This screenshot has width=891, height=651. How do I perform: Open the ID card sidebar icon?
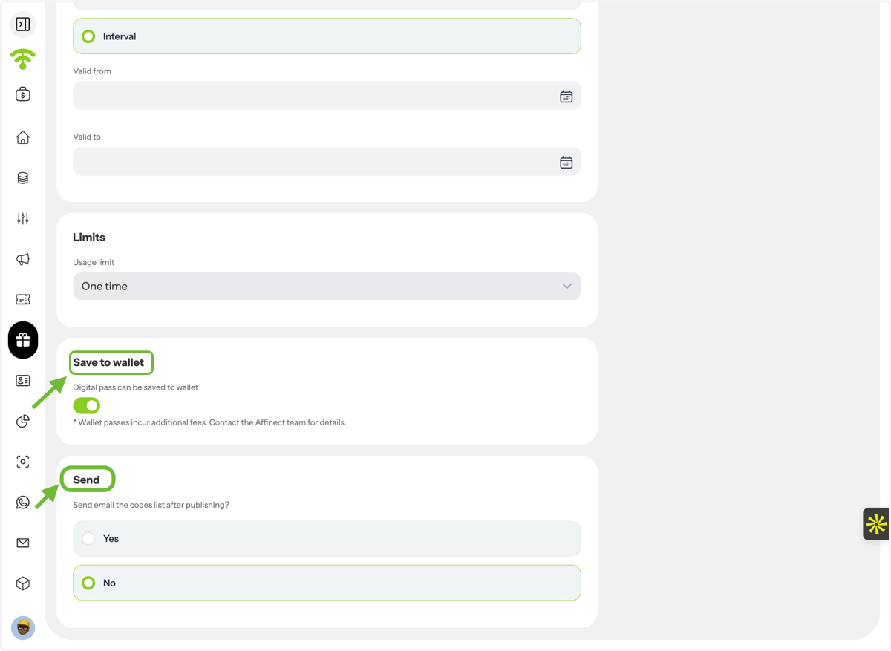click(x=23, y=381)
